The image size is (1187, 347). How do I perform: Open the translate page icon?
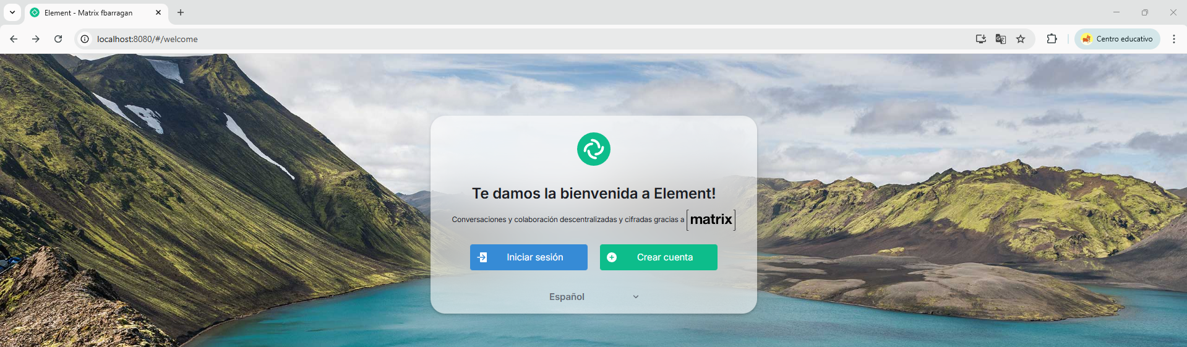1001,39
